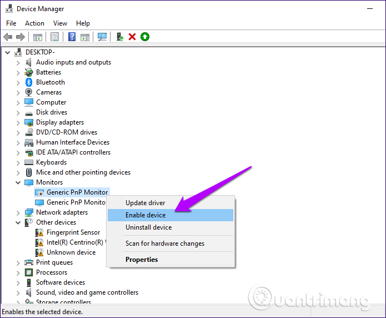Click the Unknown device warning icon
The height and width of the screenshot is (318, 386).
[39, 252]
